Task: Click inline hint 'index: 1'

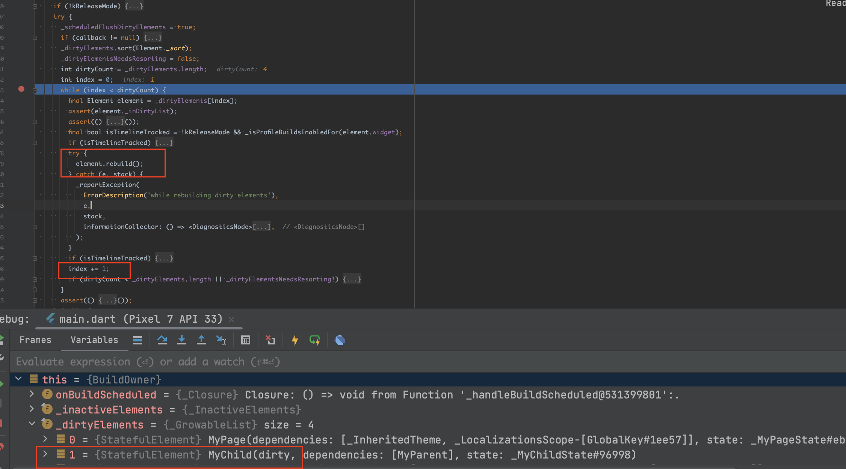Action: click(138, 80)
